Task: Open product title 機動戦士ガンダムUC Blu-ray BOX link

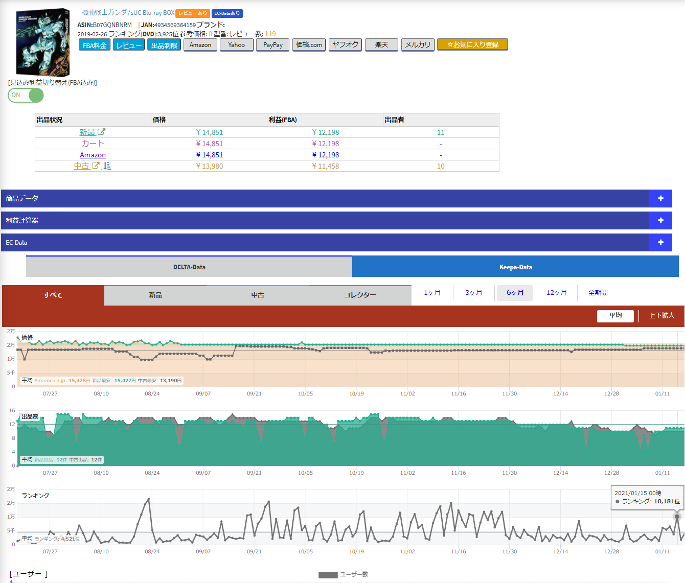Action: [128, 13]
